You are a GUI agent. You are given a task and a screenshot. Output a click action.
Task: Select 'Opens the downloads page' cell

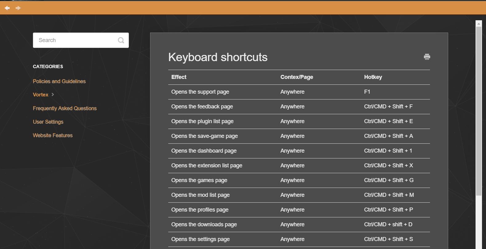click(204, 224)
